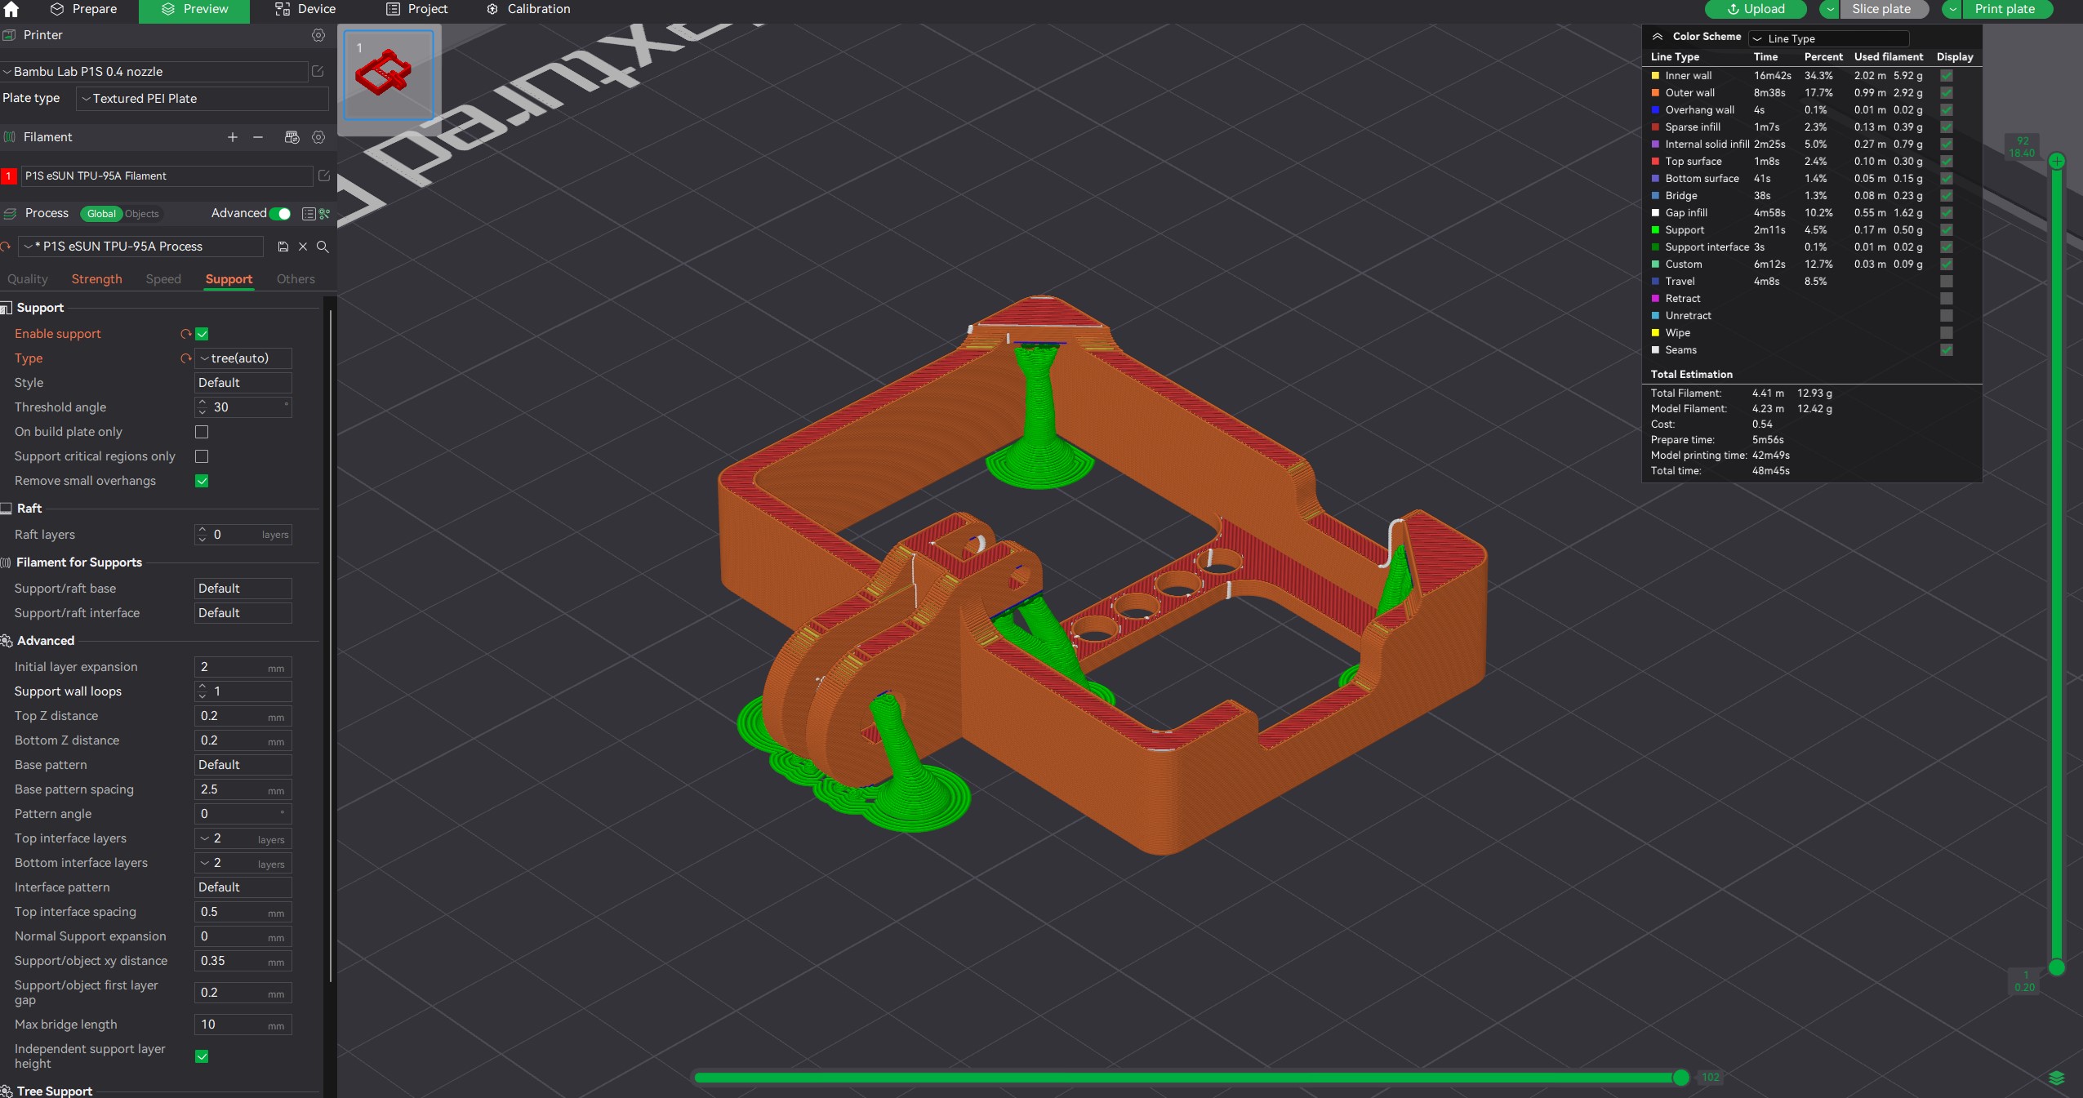Reset support Type to default value
Viewport: 2083px width, 1098px height.
(186, 358)
